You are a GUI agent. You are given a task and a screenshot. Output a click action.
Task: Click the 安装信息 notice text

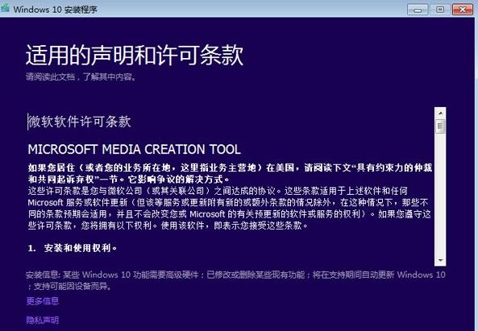235,280
